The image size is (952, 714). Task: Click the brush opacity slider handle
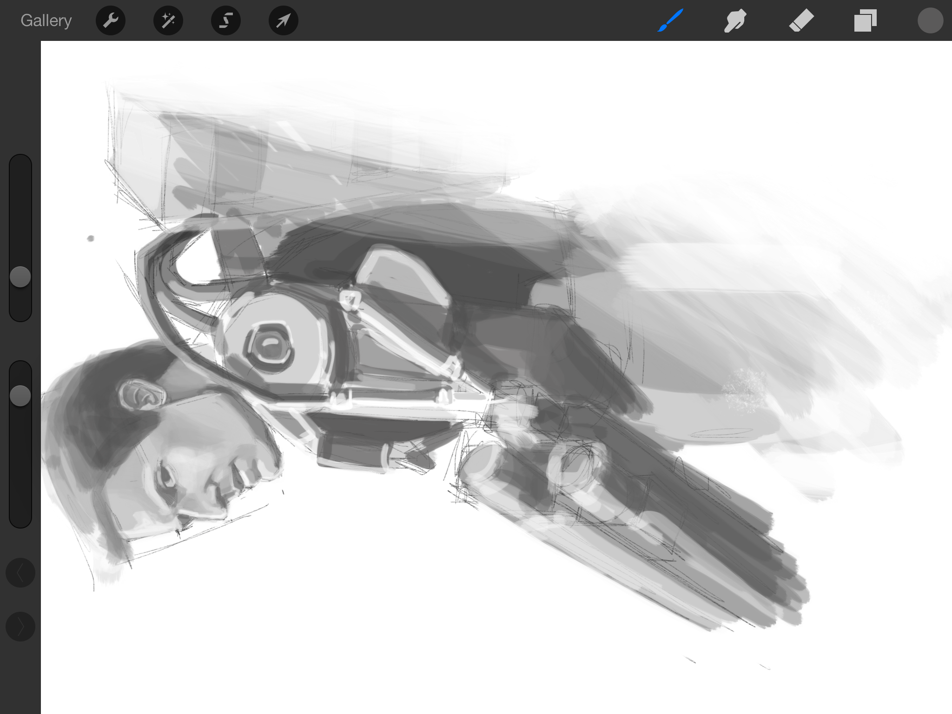pyautogui.click(x=20, y=396)
